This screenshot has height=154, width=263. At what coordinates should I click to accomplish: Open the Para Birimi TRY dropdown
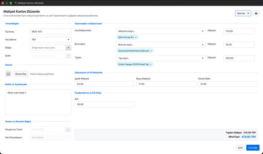[x=50, y=40]
